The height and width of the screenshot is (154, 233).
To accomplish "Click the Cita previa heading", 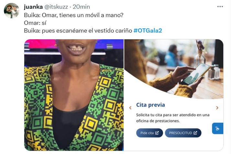I will click(x=150, y=105).
